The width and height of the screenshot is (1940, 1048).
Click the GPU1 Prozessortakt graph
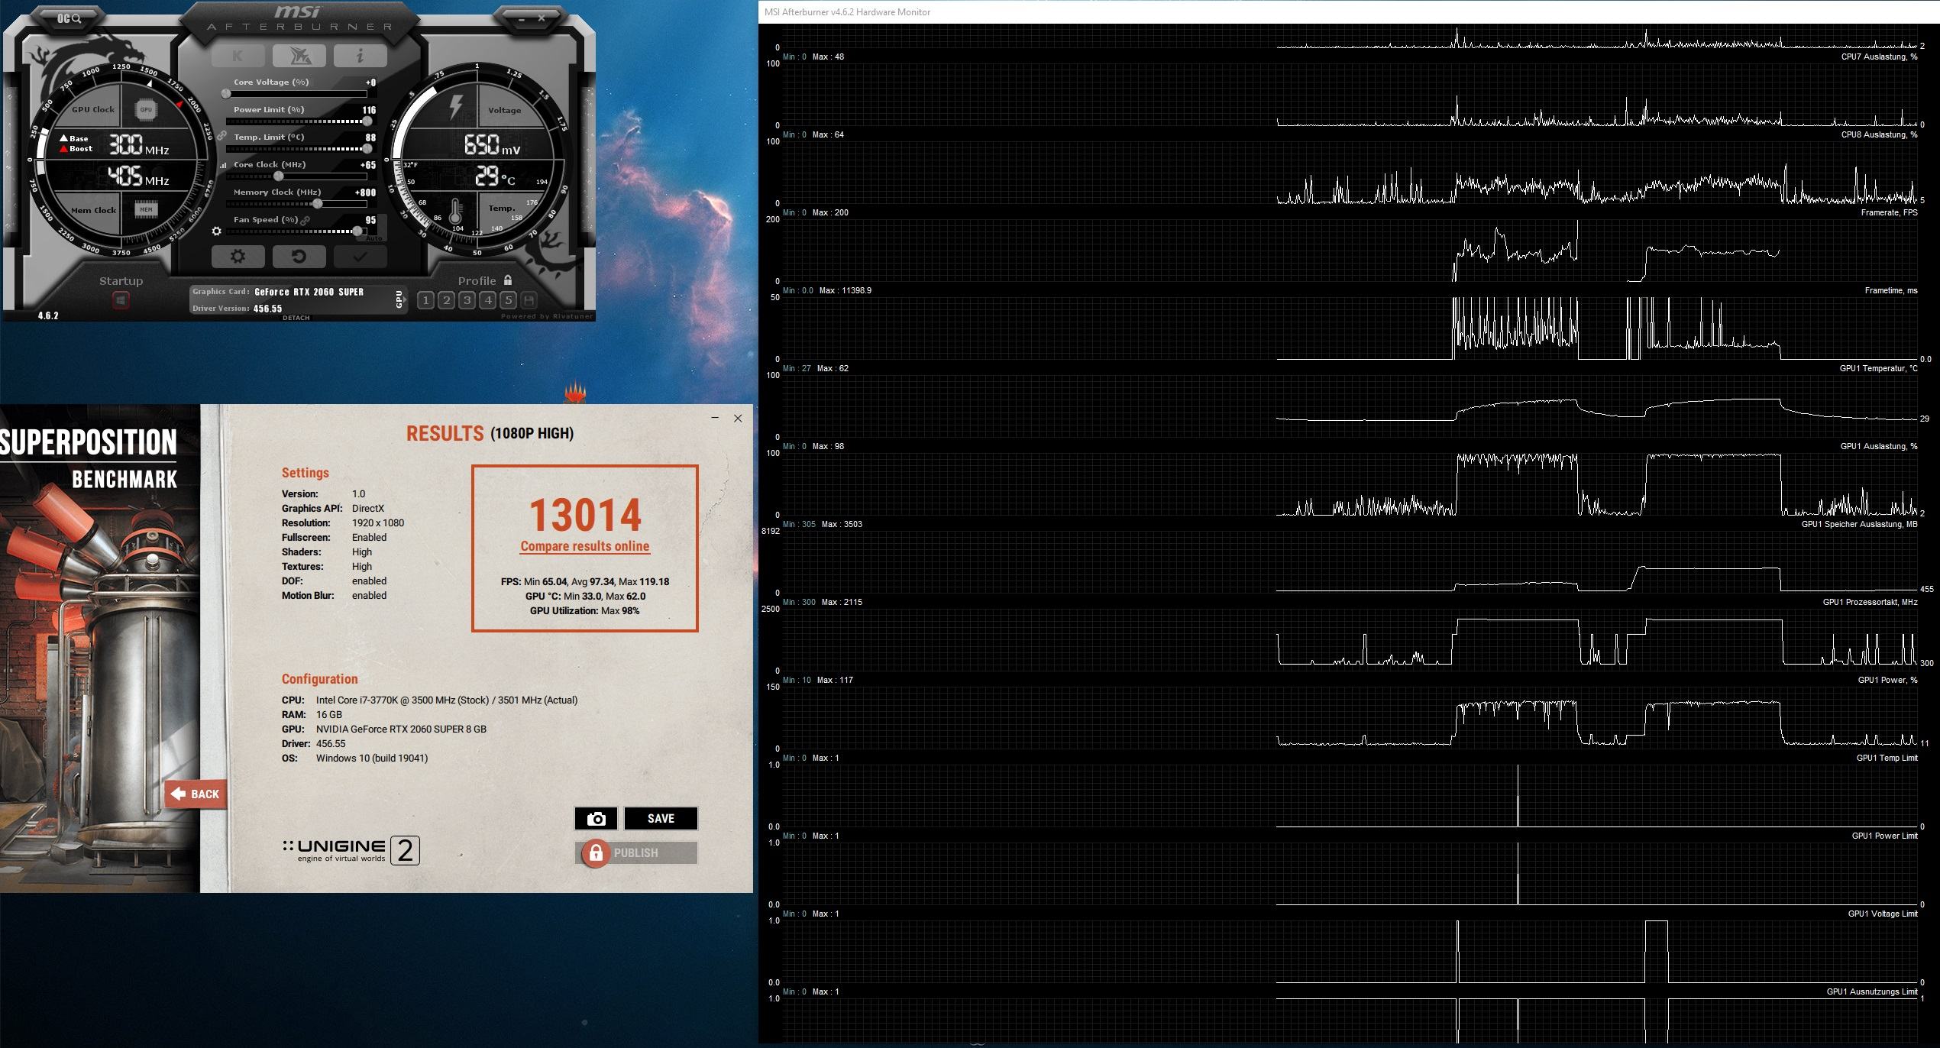1350,640
